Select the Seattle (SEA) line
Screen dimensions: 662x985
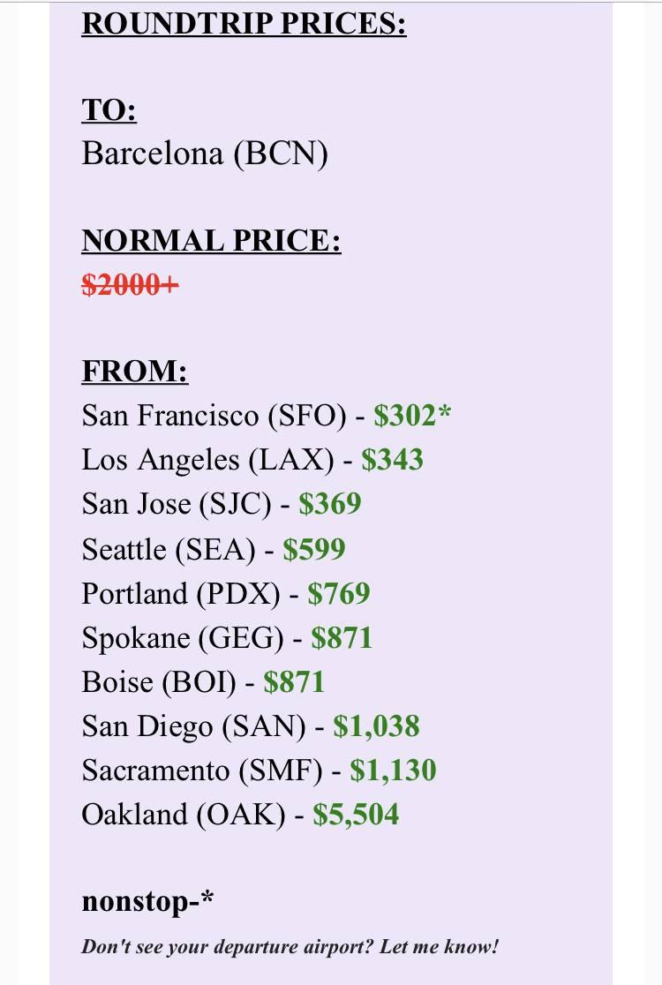pyautogui.click(x=214, y=549)
